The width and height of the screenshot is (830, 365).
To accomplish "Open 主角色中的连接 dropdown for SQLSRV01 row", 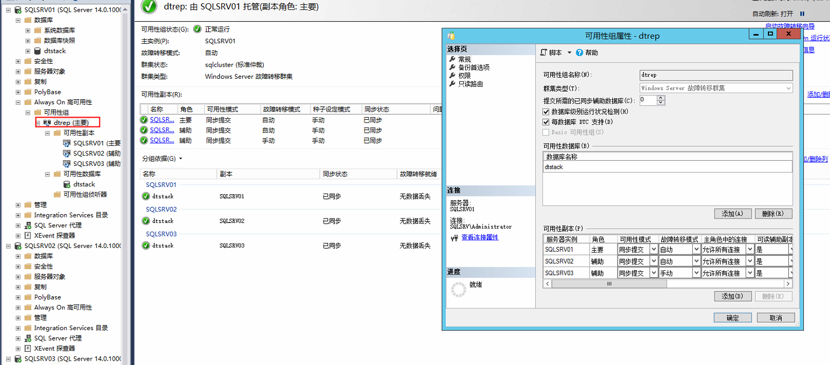I will pyautogui.click(x=749, y=250).
